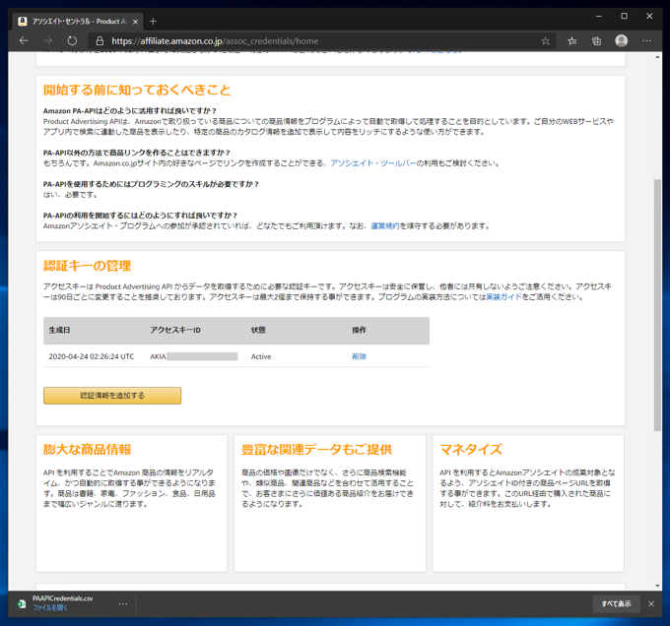The height and width of the screenshot is (626, 670).
Task: Open the アソシエイト・ツールバー link
Action: (373, 163)
